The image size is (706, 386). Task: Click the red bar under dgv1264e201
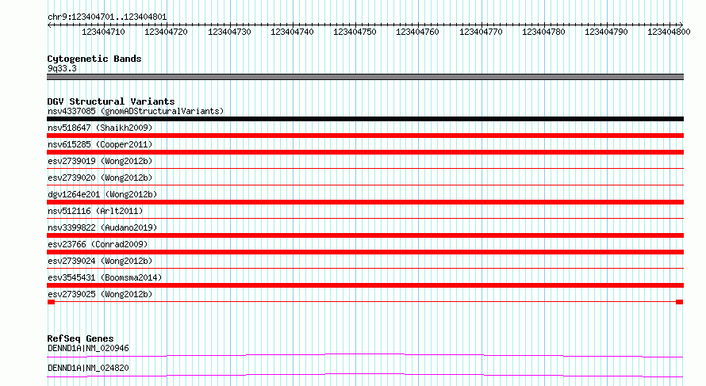[365, 202]
